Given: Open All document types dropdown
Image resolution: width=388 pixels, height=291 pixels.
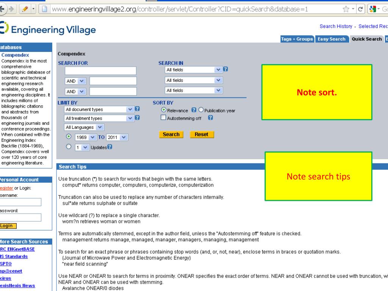Looking at the screenshot, I should coord(99,110).
